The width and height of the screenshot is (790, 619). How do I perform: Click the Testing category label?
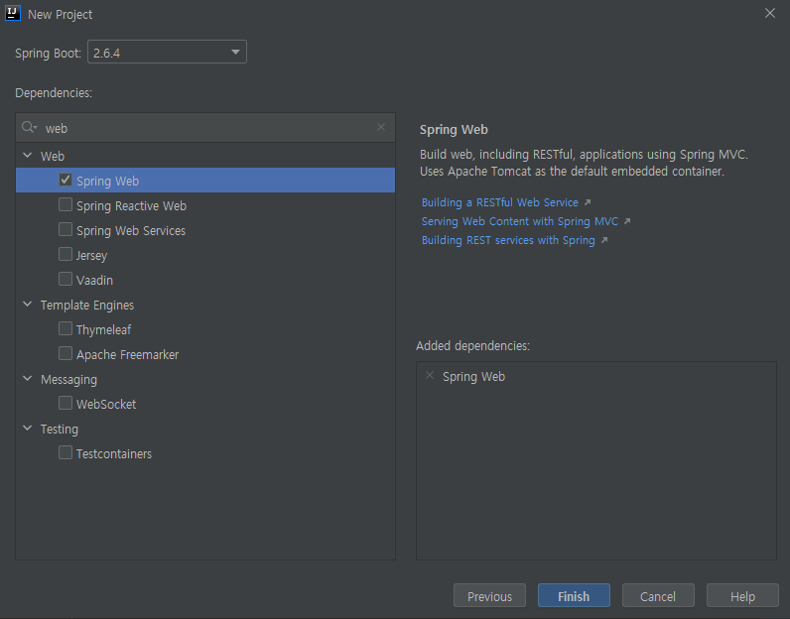(x=60, y=430)
